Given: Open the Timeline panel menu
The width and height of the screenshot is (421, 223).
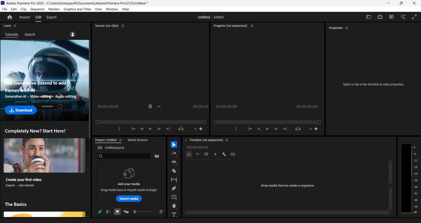Looking at the screenshot, I should 227,140.
